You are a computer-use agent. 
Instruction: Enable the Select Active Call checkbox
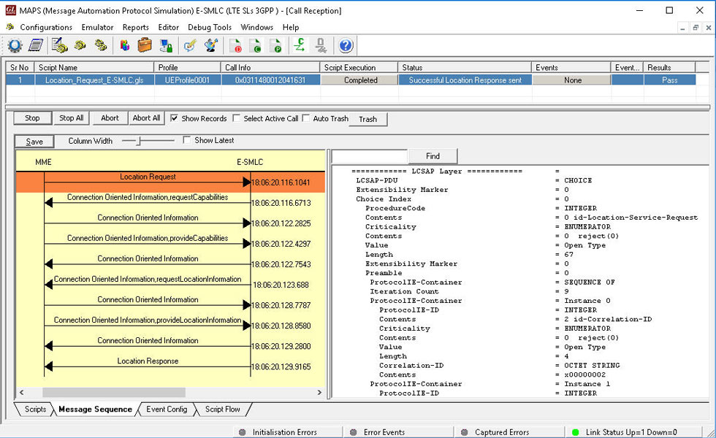coord(236,118)
